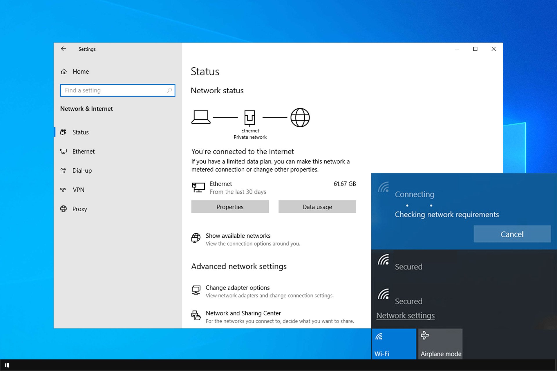Image resolution: width=557 pixels, height=371 pixels.
Task: Click the 'Advanced network settings' heading
Action: pyautogui.click(x=239, y=266)
